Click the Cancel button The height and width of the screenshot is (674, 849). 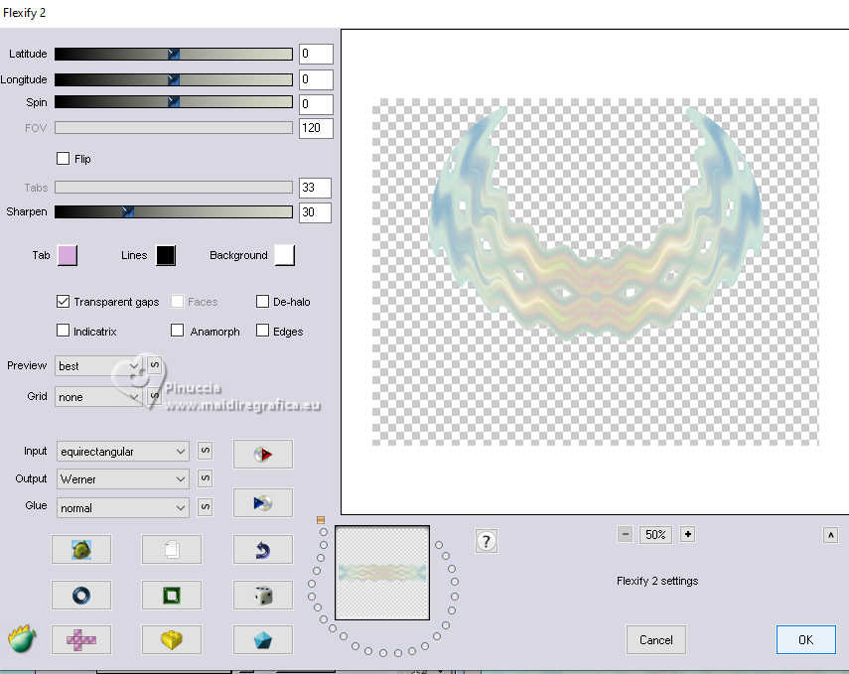coord(656,640)
